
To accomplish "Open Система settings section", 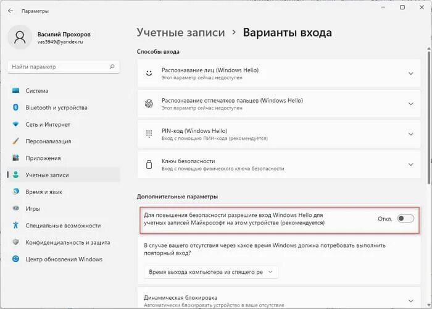I will (64, 90).
